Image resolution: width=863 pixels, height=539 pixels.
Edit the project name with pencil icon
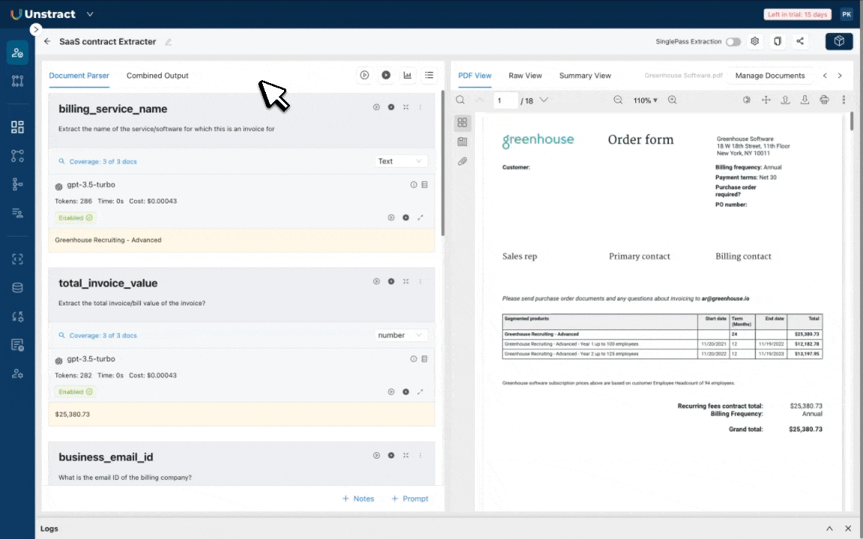(169, 42)
